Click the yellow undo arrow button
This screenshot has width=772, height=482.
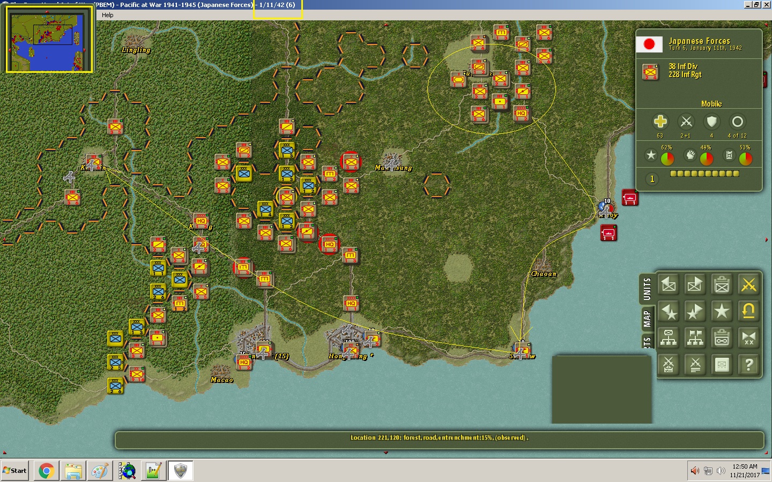pyautogui.click(x=748, y=311)
